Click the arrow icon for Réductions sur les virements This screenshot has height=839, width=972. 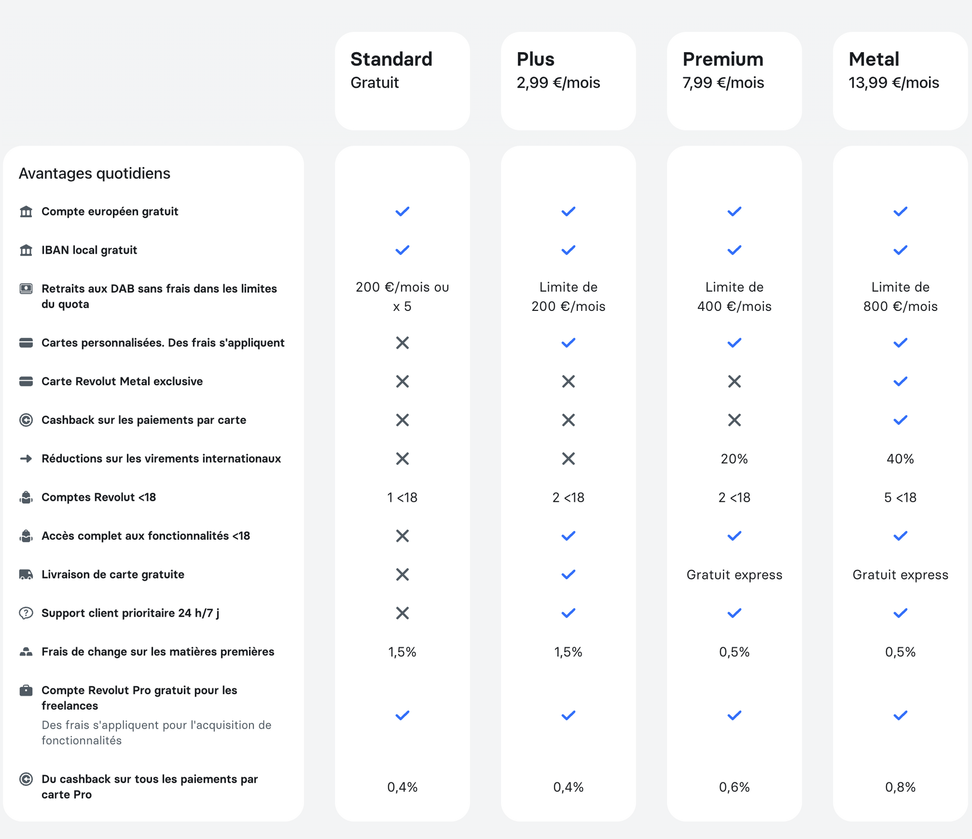point(26,459)
